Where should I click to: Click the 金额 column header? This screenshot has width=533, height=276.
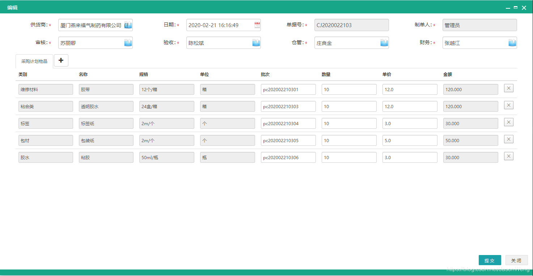(x=448, y=75)
